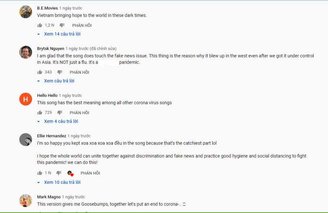The height and width of the screenshot is (213, 328).
Task: Expand 10 replies under Ellie Hernandez comment
Action: [59, 182]
